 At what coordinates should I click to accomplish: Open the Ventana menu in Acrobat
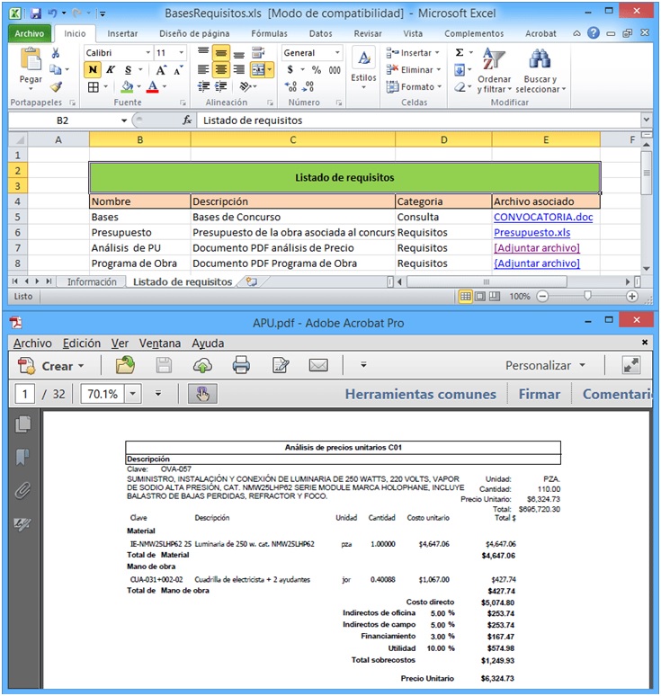coord(159,344)
